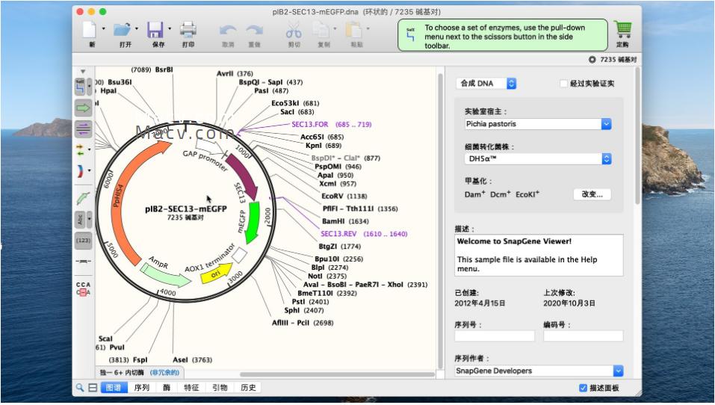Click the 序列号 input field
The height and width of the screenshot is (405, 715).
point(495,336)
